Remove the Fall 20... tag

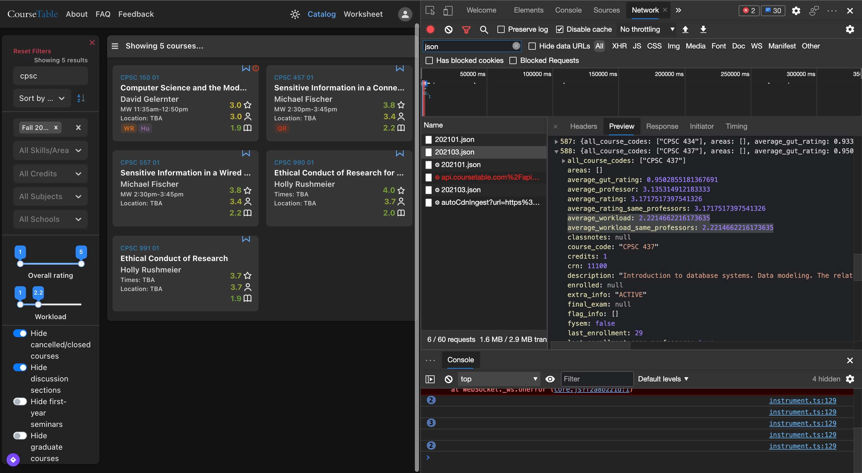click(x=56, y=128)
